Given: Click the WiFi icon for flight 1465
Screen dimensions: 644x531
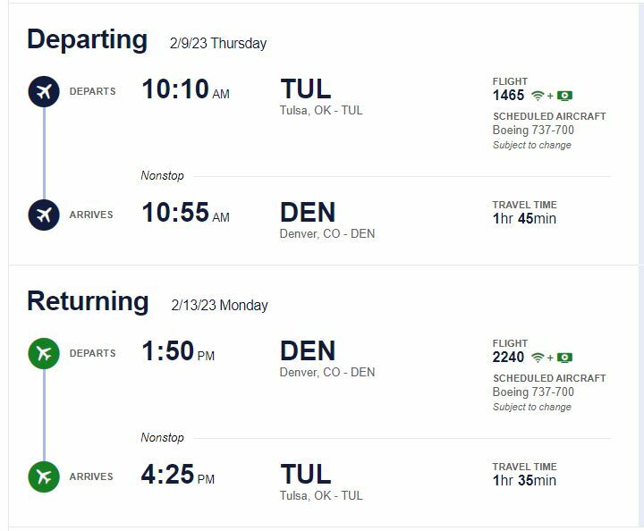Looking at the screenshot, I should click(538, 96).
